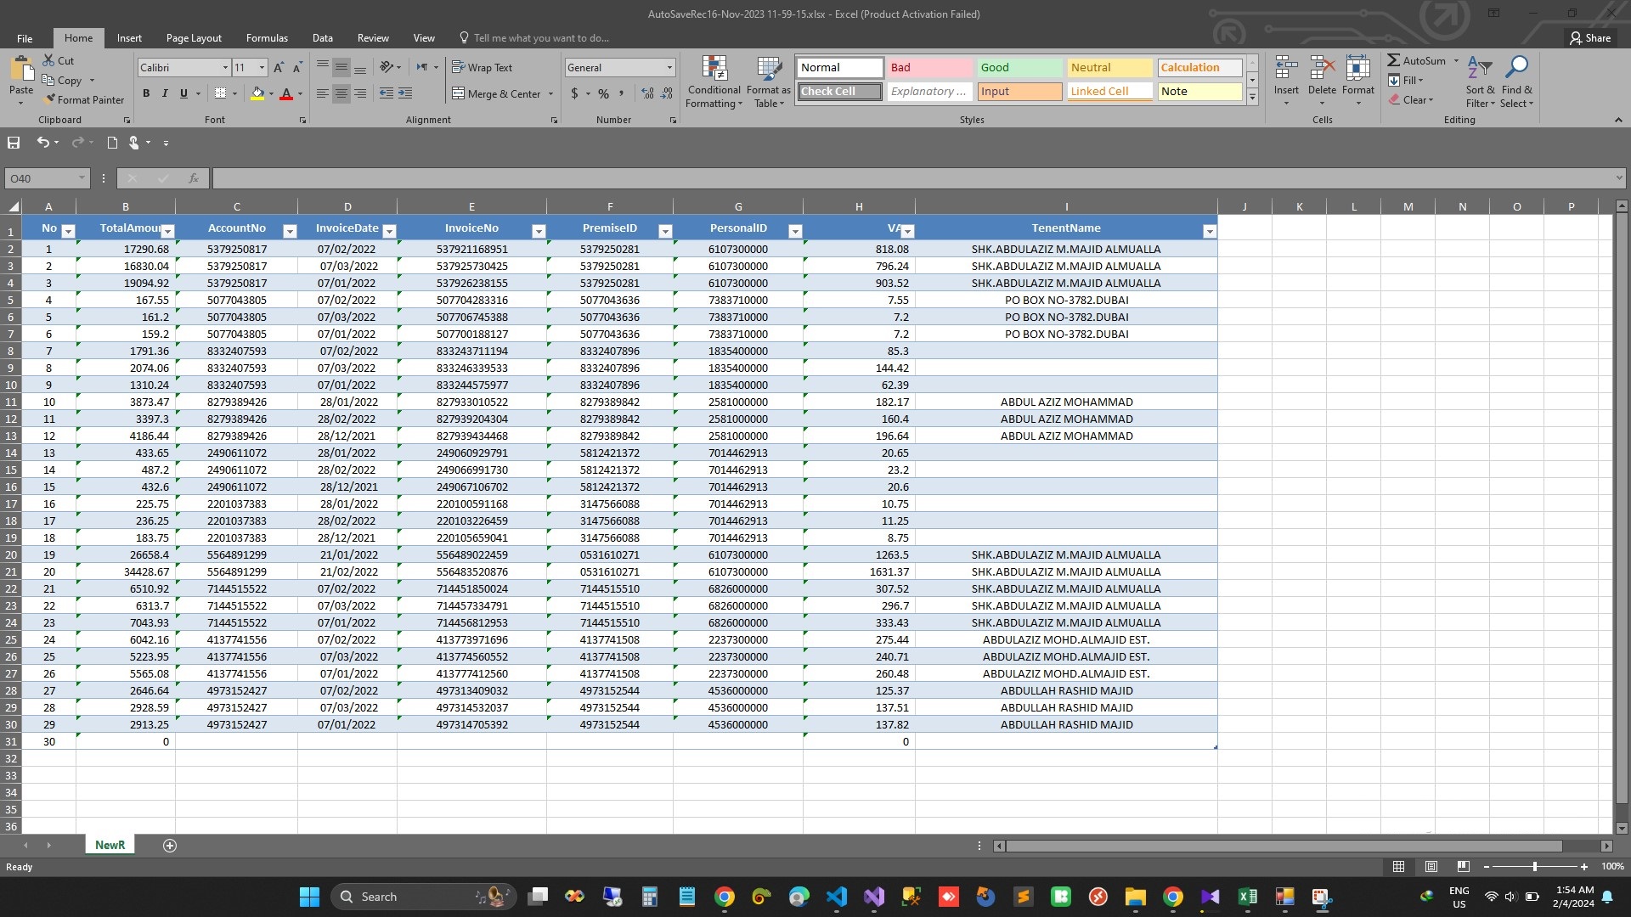Click the Format Painter brush
This screenshot has height=917, width=1631.
tap(50, 99)
